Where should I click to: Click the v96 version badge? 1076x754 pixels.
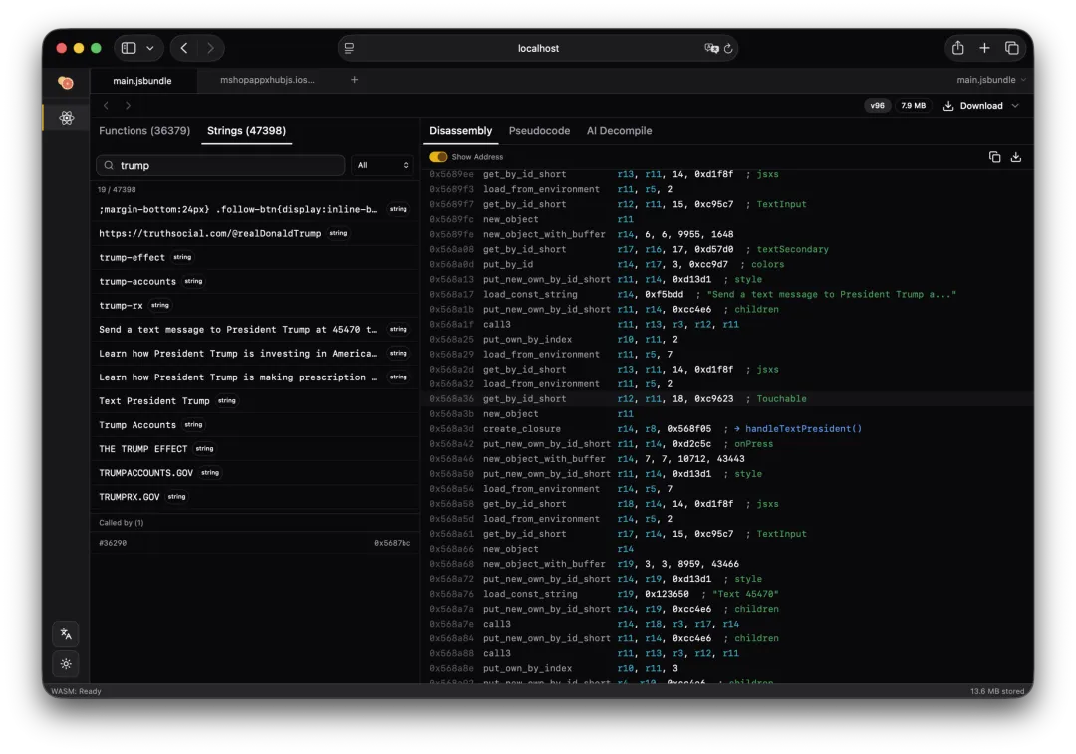877,105
